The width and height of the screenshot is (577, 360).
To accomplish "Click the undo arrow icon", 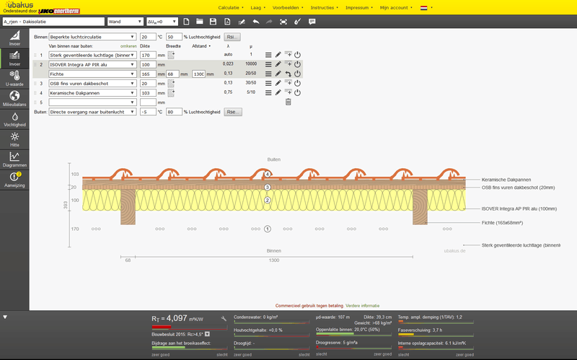I will point(256,22).
